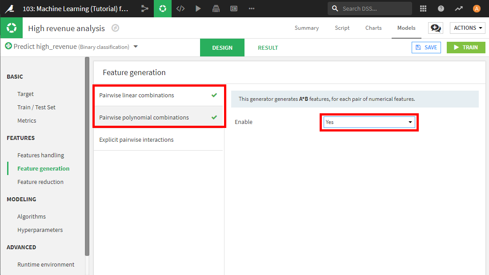This screenshot has width=489, height=275.
Task: Select Explicit pairwise interactions generator
Action: tap(158, 139)
